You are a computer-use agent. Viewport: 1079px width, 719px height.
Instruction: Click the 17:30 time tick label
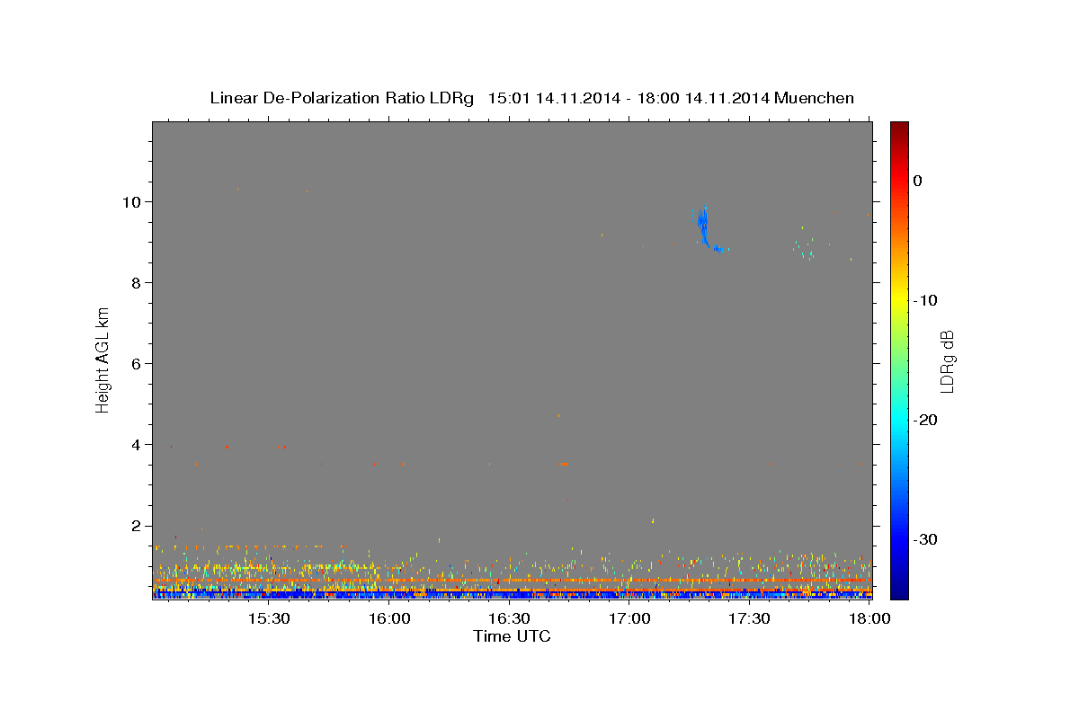coord(749,619)
